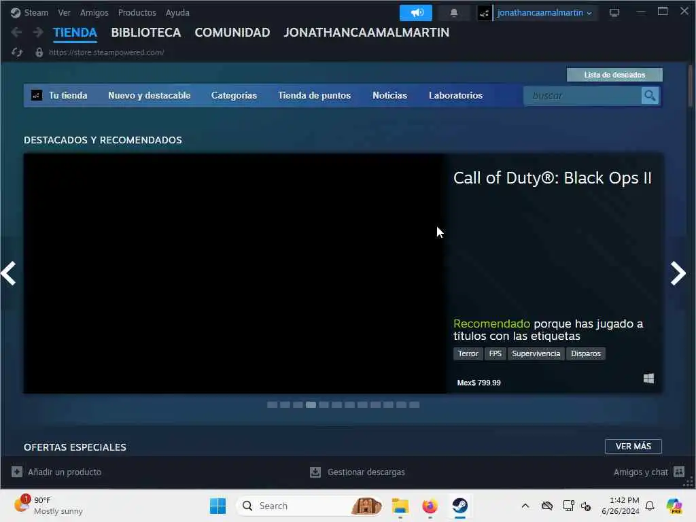Image resolution: width=696 pixels, height=522 pixels.
Task: Click the user avatar next to jonathancaamalmartin
Action: pyautogui.click(x=484, y=13)
